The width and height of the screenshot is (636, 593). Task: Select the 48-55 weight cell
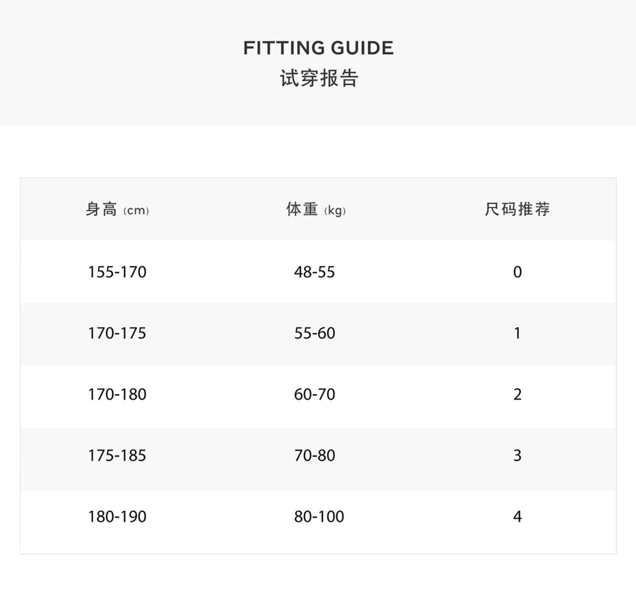coord(315,272)
